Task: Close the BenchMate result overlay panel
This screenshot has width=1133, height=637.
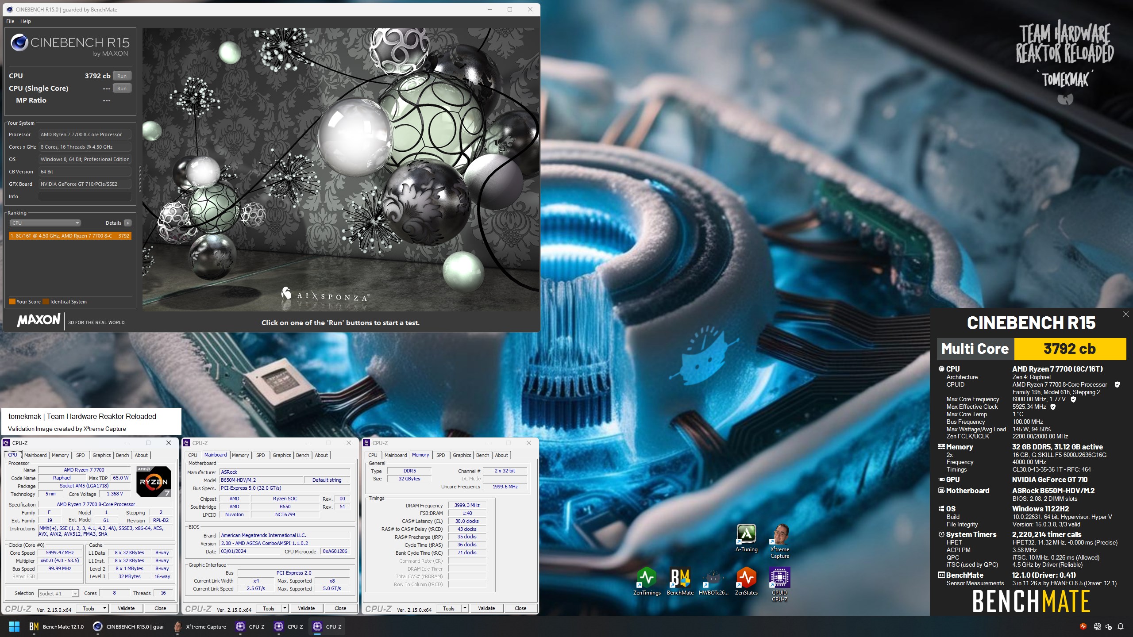Action: tap(1125, 314)
